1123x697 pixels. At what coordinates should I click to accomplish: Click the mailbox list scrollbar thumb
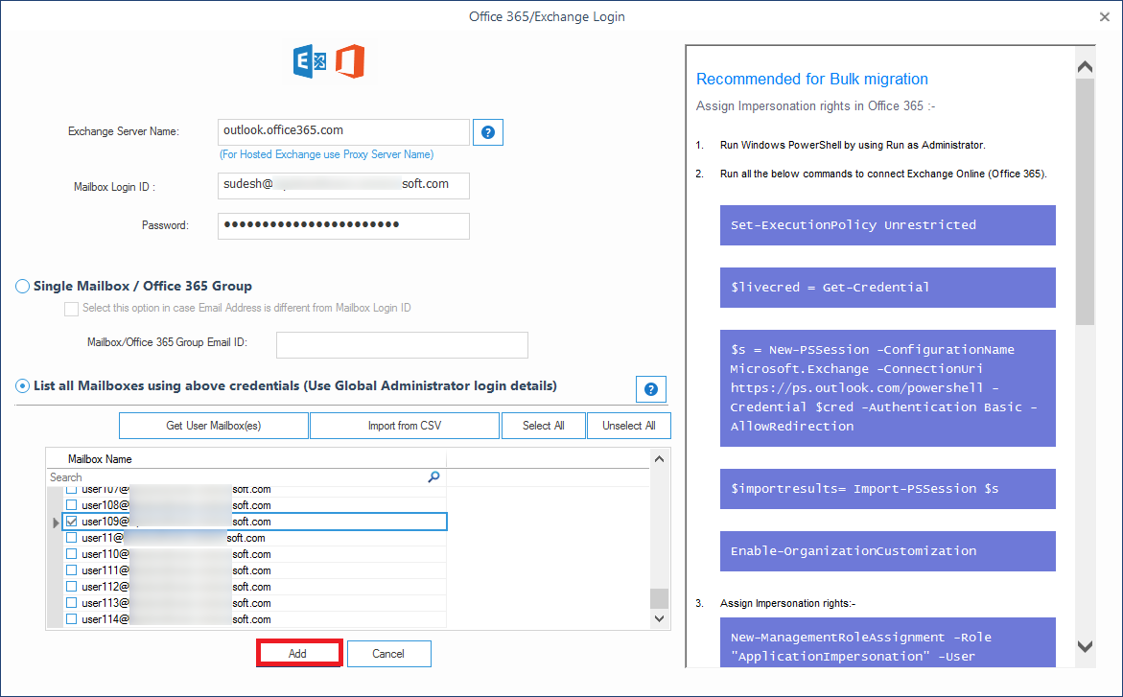click(660, 598)
